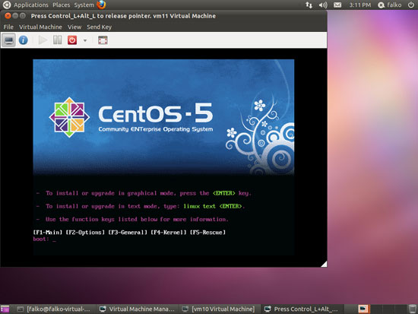Screen dimensions: 418x314
Task: Shut down the VM with power button
Action: [72, 40]
